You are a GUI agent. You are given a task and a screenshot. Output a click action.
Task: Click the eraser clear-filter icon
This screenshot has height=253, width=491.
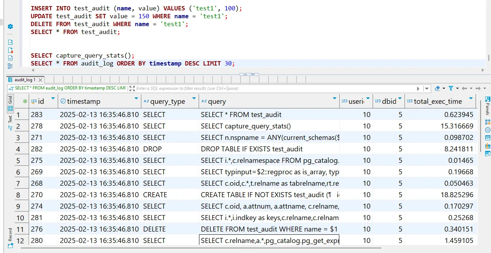(437, 88)
